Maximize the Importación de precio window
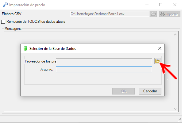This screenshot has width=185, height=129. (161, 5)
